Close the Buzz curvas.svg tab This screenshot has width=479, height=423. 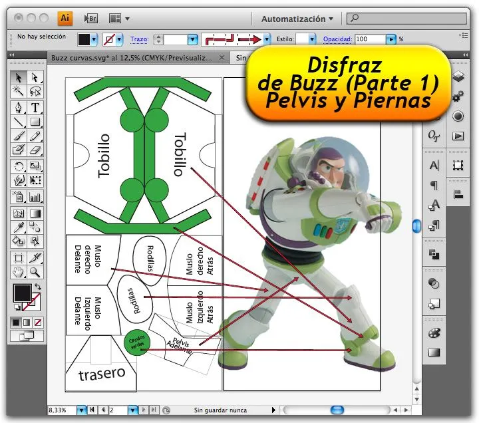tap(222, 57)
